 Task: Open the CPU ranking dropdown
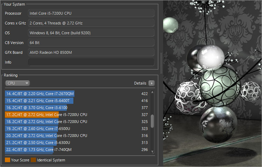click(x=17, y=83)
